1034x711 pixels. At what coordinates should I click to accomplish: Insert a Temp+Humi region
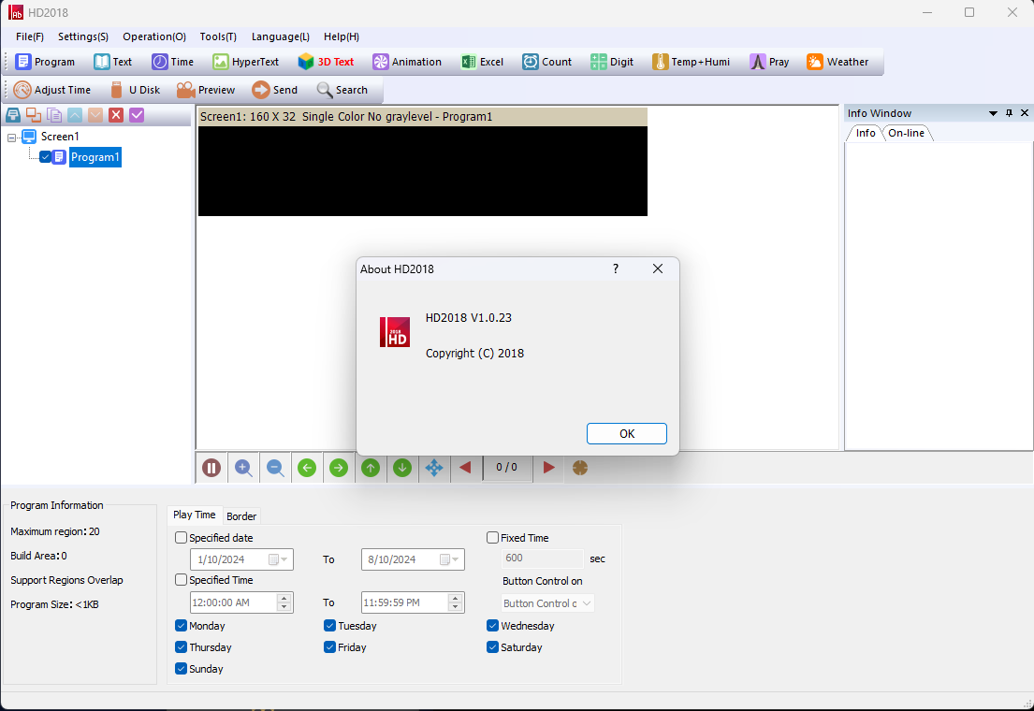[x=692, y=62]
